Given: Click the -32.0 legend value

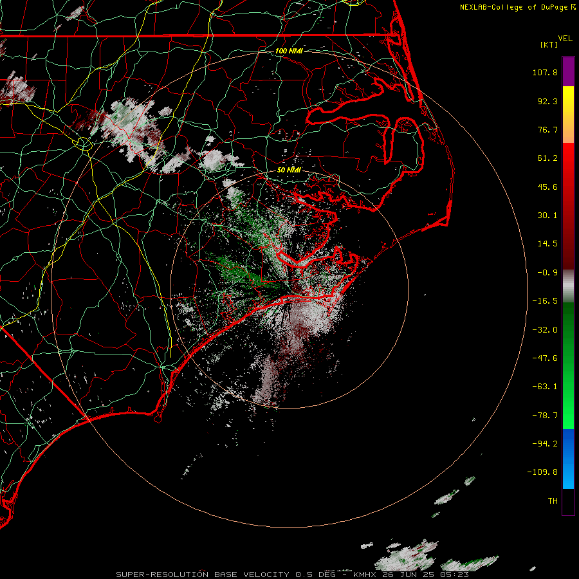Looking at the screenshot, I should coord(545,330).
